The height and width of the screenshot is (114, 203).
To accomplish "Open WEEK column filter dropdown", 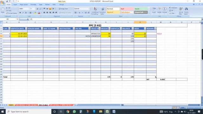I will pos(145,28).
